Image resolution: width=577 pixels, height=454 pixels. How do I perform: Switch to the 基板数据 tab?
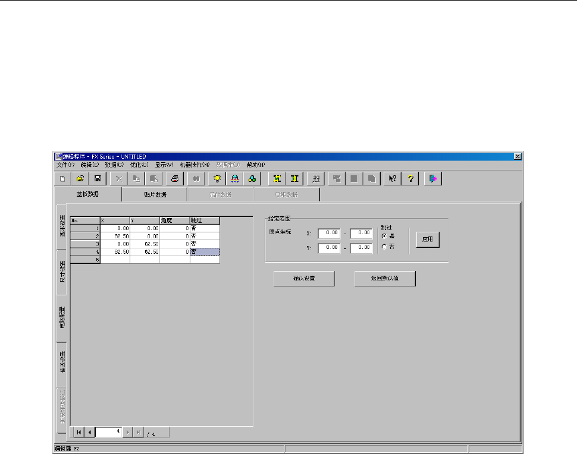pyautogui.click(x=88, y=194)
